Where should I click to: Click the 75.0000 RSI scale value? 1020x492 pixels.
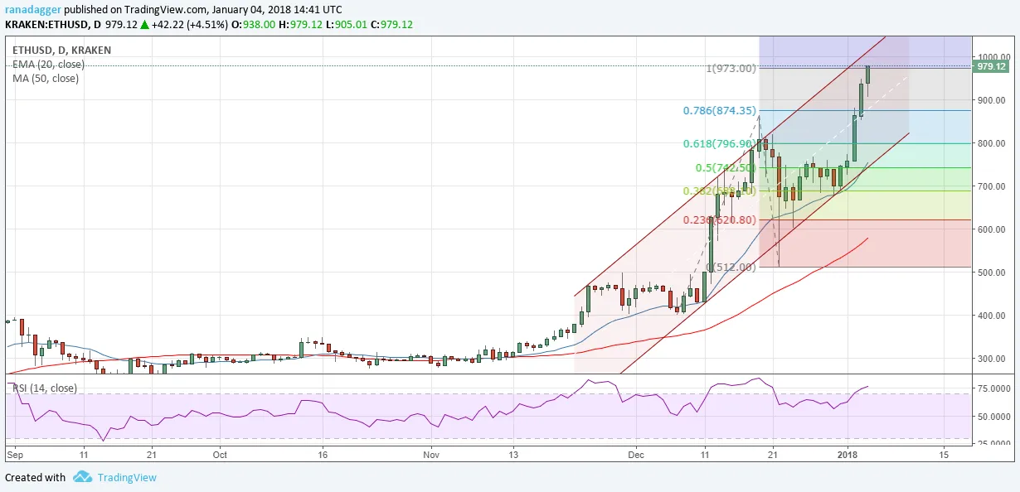pyautogui.click(x=991, y=388)
